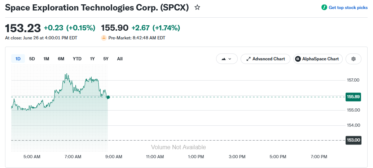Select the 5Y time range
This screenshot has width=373, height=168.
[x=106, y=59]
